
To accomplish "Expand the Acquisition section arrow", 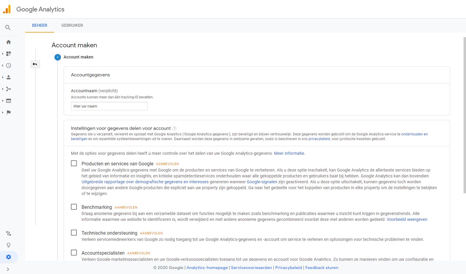I will 3,89.
